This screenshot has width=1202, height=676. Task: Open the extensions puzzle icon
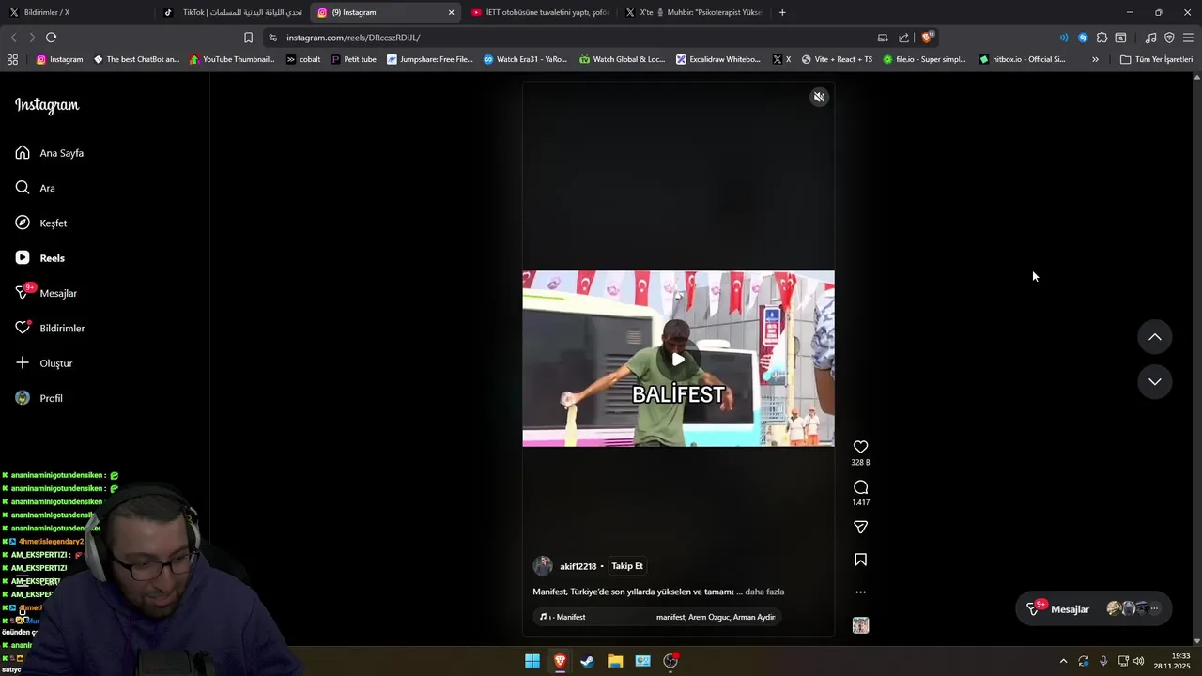[1102, 38]
